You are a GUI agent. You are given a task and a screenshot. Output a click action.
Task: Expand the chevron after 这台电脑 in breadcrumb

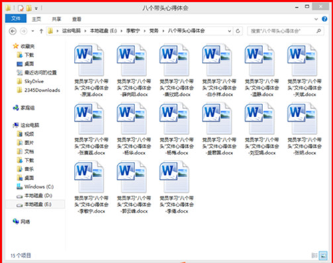[x=85, y=31]
